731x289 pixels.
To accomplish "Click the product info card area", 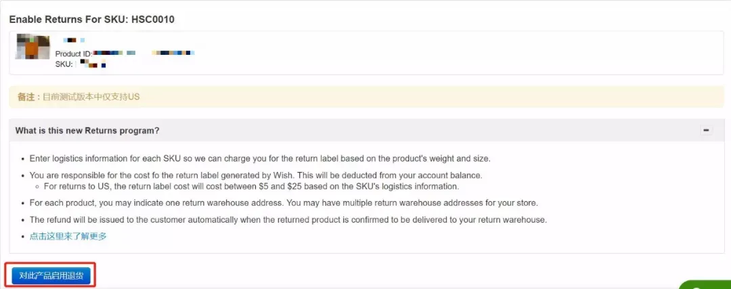I will coord(366,53).
